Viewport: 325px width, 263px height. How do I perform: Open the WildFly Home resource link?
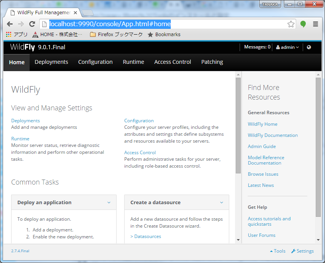click(x=263, y=124)
